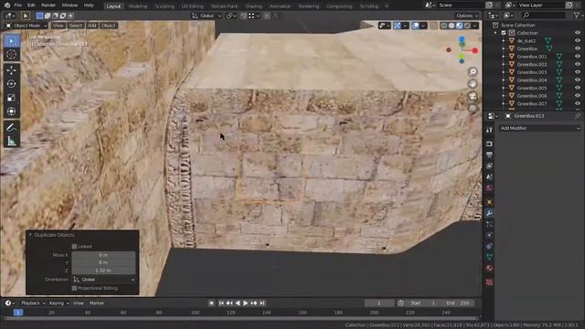This screenshot has width=585, height=329.
Task: Activate the 3D Cursor tool
Action: point(12,55)
